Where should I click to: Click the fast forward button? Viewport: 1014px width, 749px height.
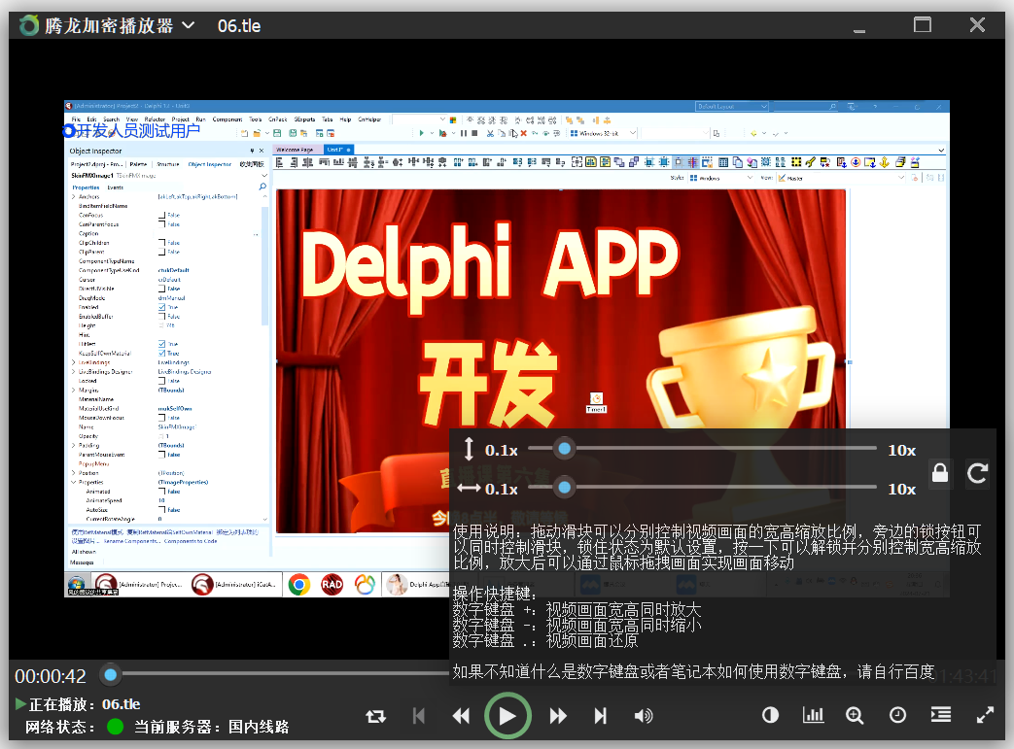pos(558,716)
